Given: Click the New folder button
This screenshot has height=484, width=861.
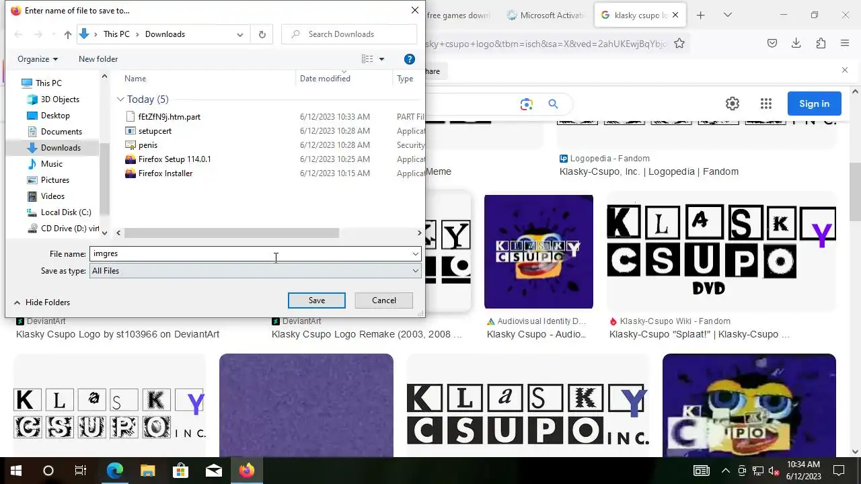Looking at the screenshot, I should [x=98, y=59].
